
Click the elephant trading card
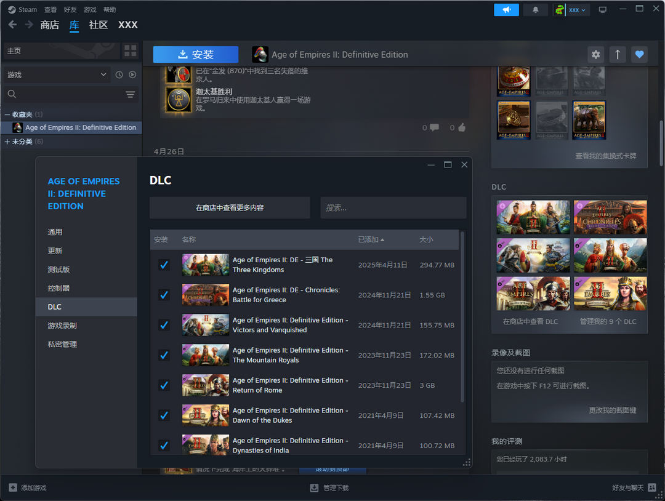[x=589, y=120]
